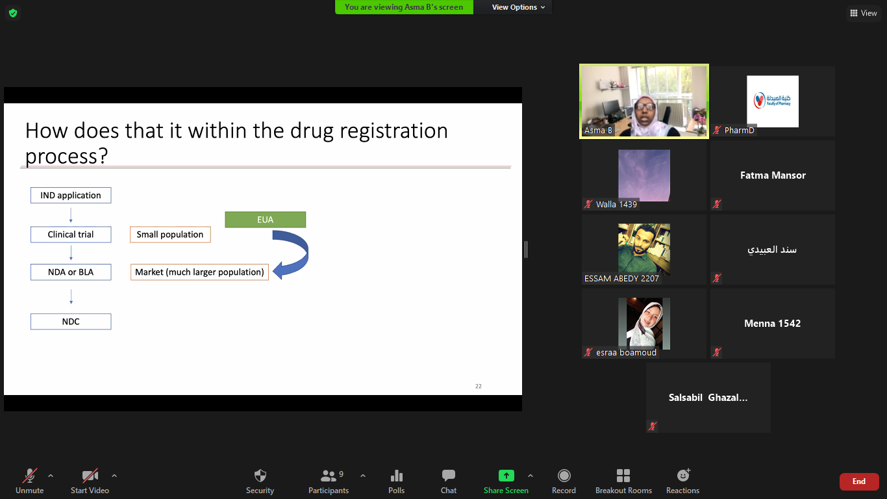
Task: Select Asma B's video thumbnail
Action: tap(643, 101)
